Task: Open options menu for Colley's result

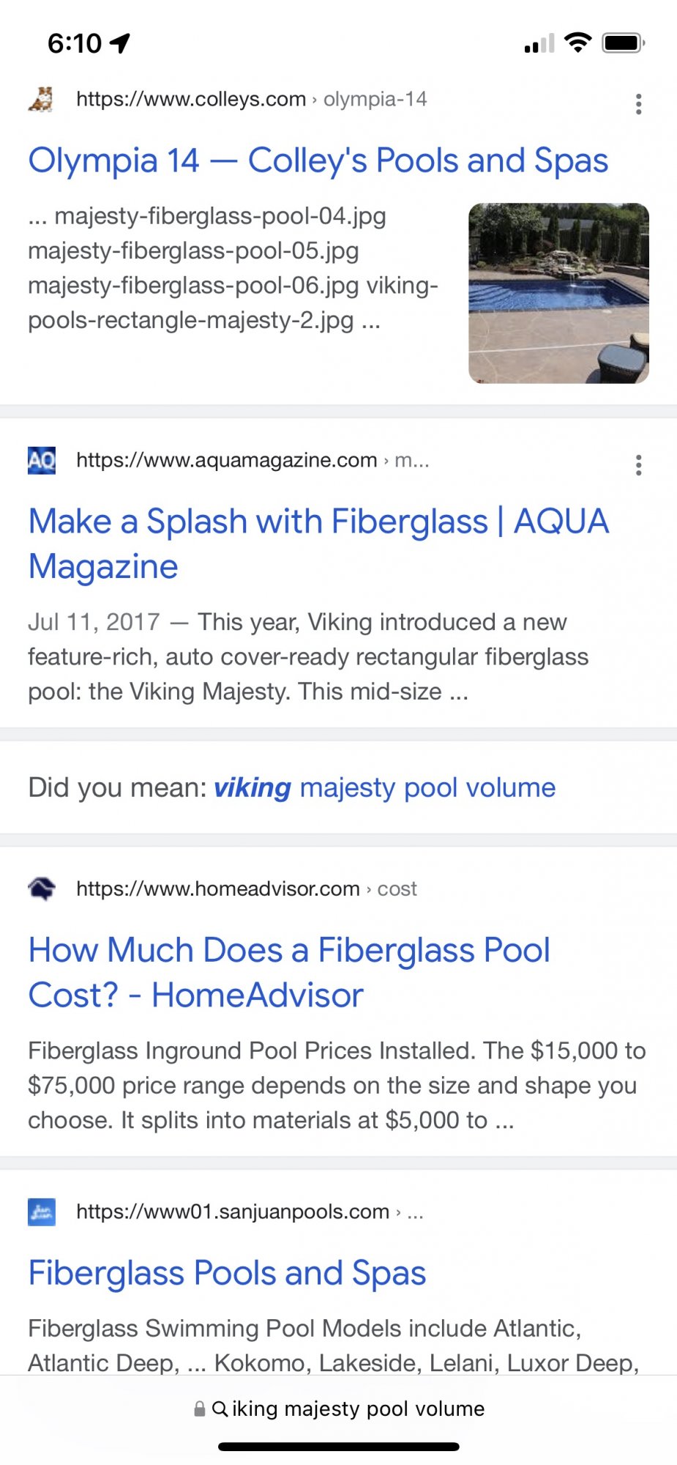Action: point(638,104)
